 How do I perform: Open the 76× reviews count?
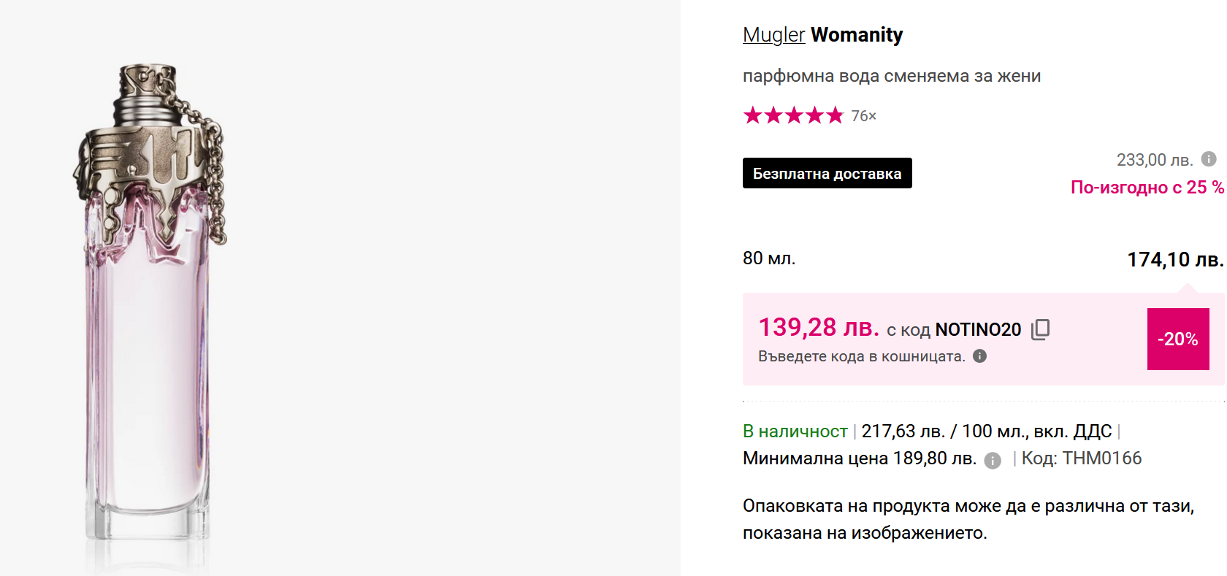(x=863, y=116)
